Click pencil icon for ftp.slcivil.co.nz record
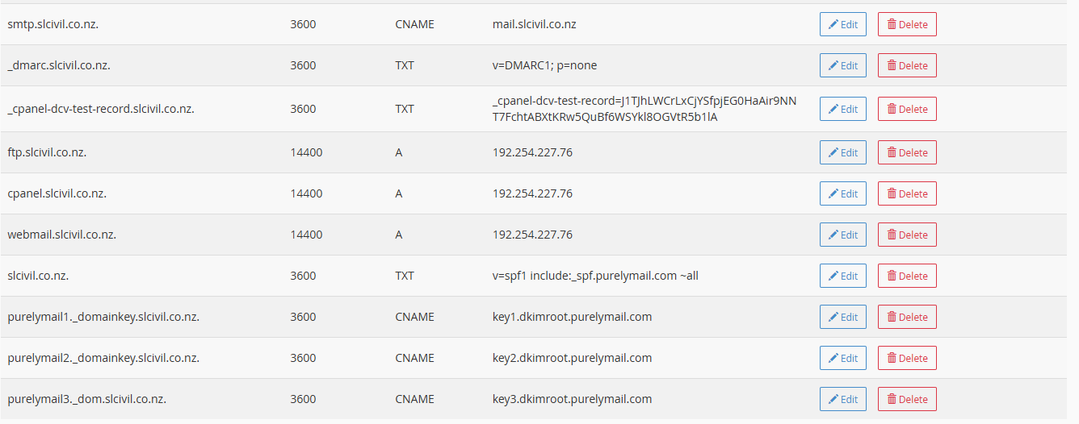This screenshot has width=1079, height=424. coord(833,152)
